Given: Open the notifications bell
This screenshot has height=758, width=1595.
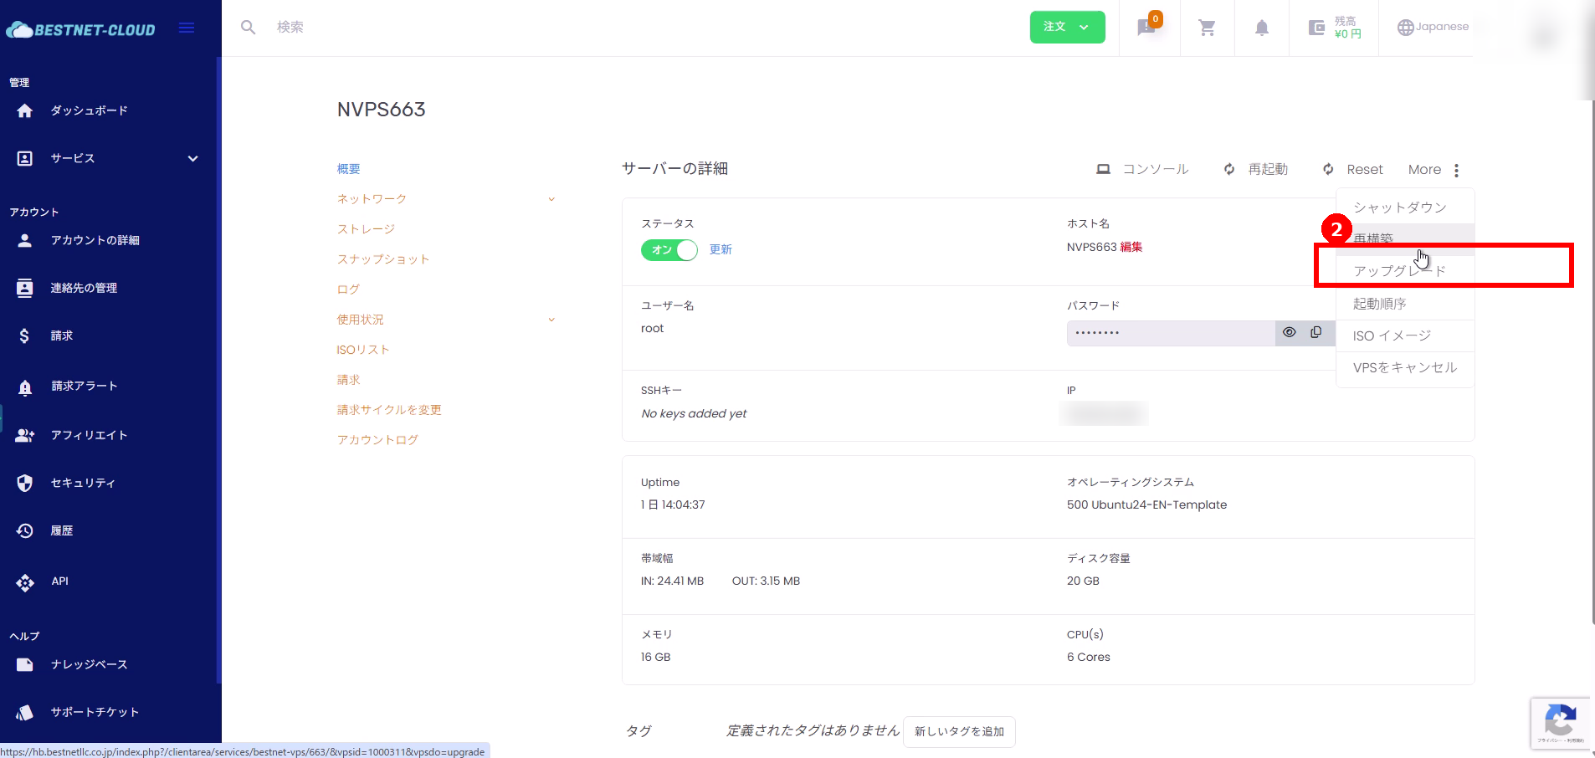Looking at the screenshot, I should (1261, 28).
